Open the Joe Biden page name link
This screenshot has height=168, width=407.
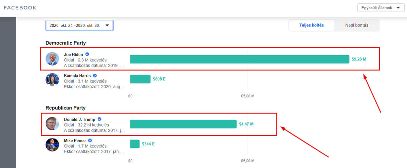73,55
